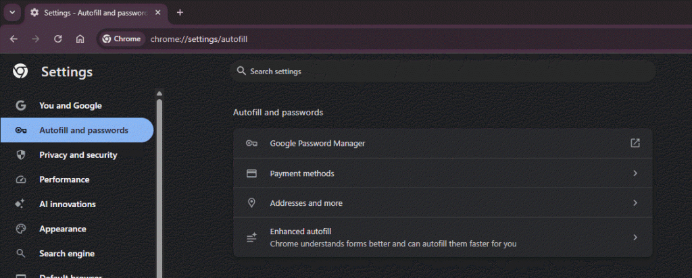Click the speedometer Performance icon
Viewport: 692px width, 278px height.
(21, 179)
